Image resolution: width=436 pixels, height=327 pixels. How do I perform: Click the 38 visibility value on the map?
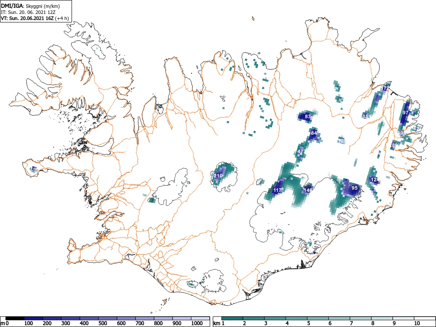[366, 116]
